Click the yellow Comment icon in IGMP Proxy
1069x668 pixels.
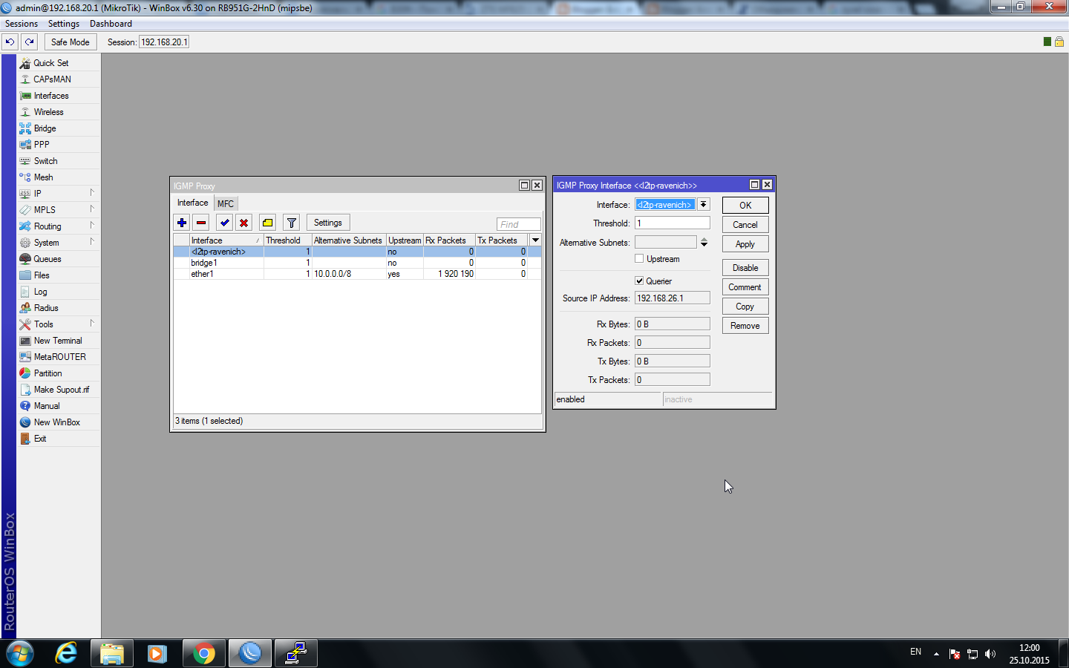click(267, 223)
